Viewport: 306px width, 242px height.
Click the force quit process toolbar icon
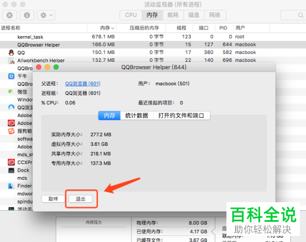tap(9, 15)
